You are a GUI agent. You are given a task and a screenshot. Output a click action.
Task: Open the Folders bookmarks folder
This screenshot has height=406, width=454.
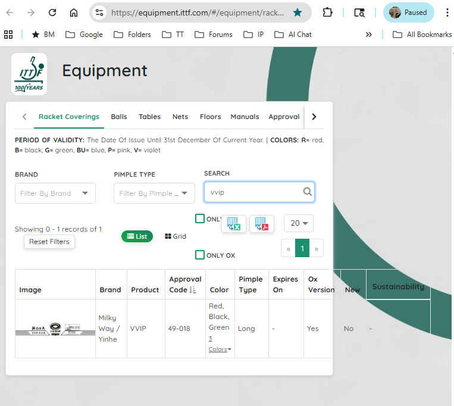tap(132, 35)
